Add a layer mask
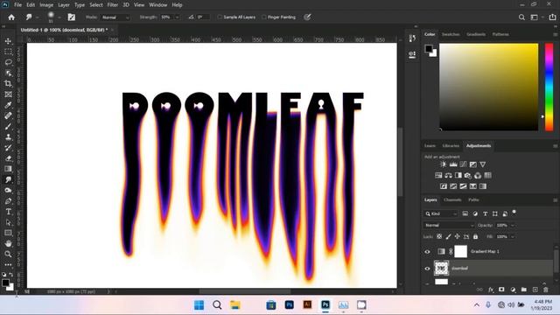Viewport: 560px width, 315px height. coord(501,290)
